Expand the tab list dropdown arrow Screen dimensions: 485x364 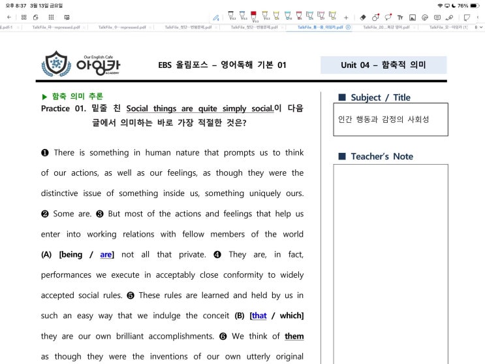click(x=481, y=27)
